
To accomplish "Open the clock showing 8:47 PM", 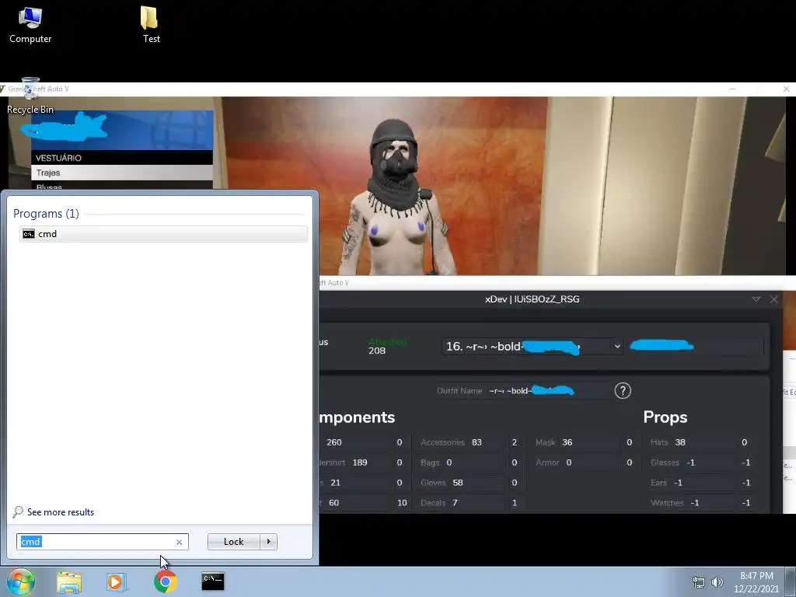I will [756, 576].
